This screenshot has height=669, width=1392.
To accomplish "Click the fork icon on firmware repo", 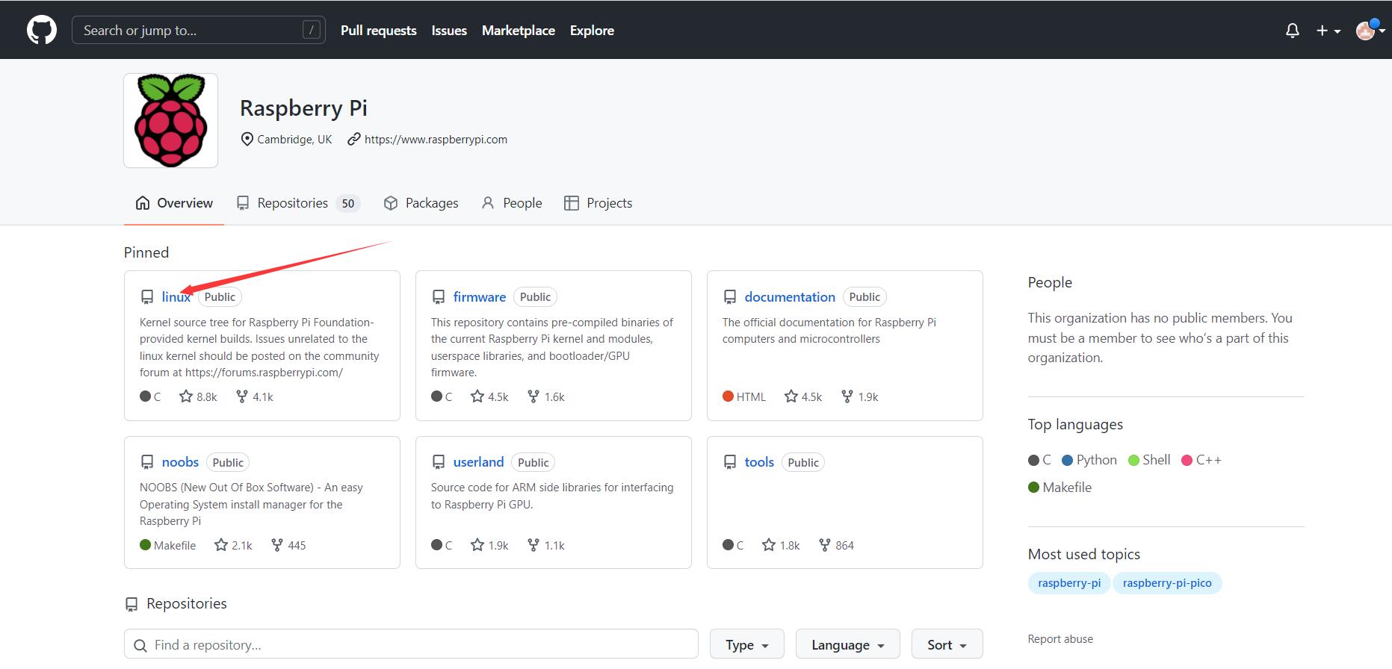I will (533, 396).
